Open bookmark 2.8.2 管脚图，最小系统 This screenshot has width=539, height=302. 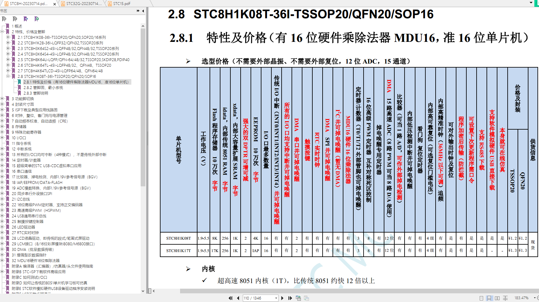[x=43, y=88]
